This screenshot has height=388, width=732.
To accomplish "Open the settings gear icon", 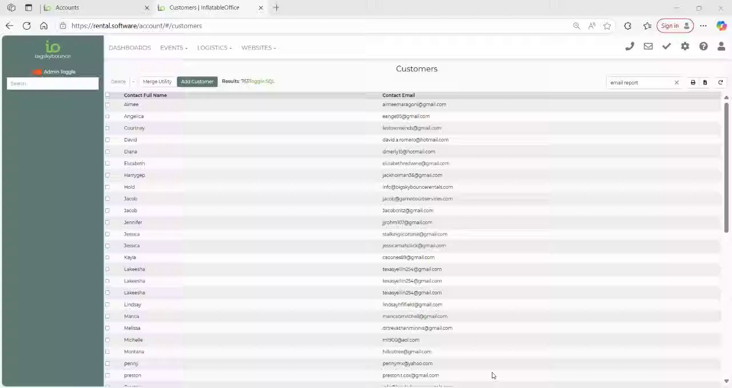I will coord(685,47).
